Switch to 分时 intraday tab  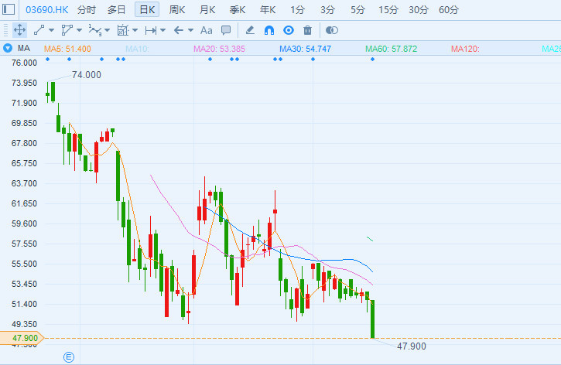(x=87, y=10)
